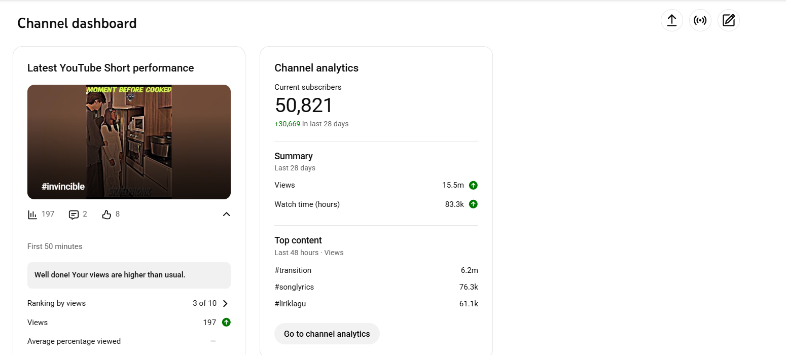Open comments via the speech bubble icon

pyautogui.click(x=74, y=215)
